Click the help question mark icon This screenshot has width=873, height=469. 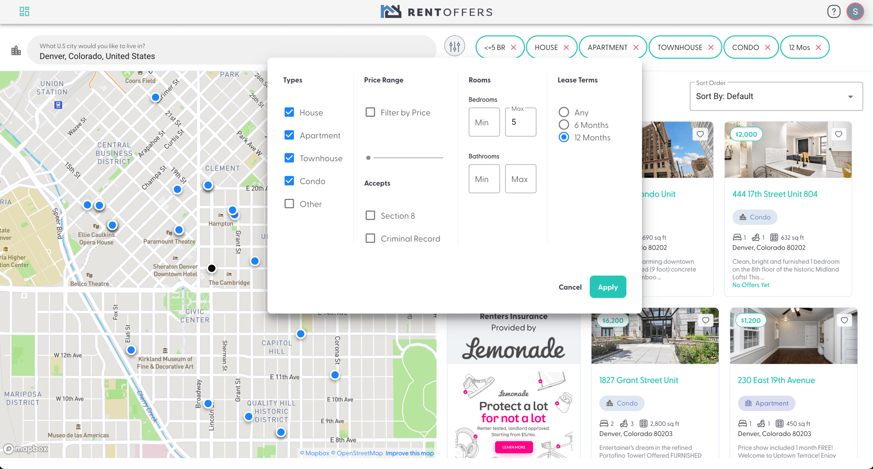click(x=834, y=12)
